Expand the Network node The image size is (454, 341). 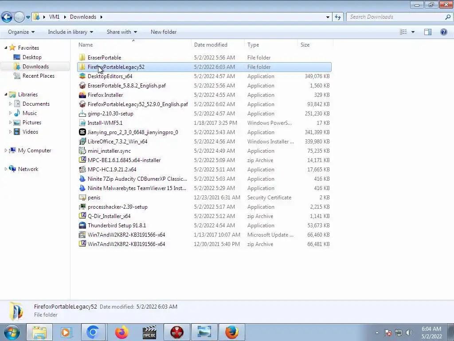click(x=6, y=169)
